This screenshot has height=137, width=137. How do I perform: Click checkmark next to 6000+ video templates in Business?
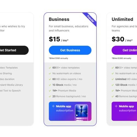pos(50,68)
